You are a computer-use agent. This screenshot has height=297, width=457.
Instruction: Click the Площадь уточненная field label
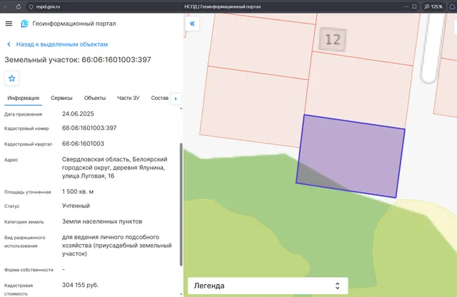(28, 192)
